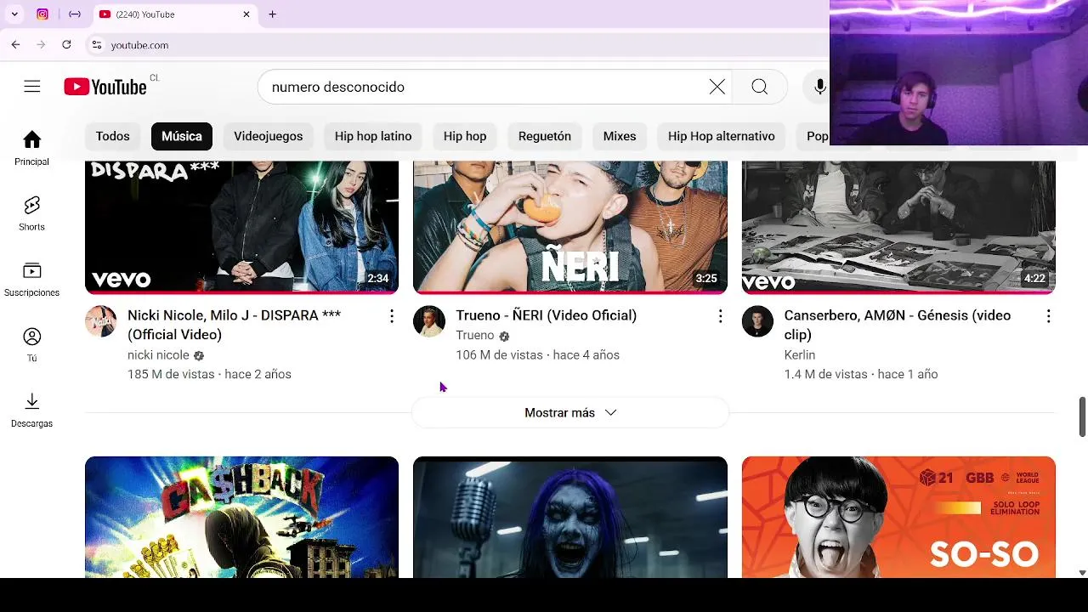Select the Hip hop filter chip
This screenshot has height=612, width=1088.
click(465, 136)
